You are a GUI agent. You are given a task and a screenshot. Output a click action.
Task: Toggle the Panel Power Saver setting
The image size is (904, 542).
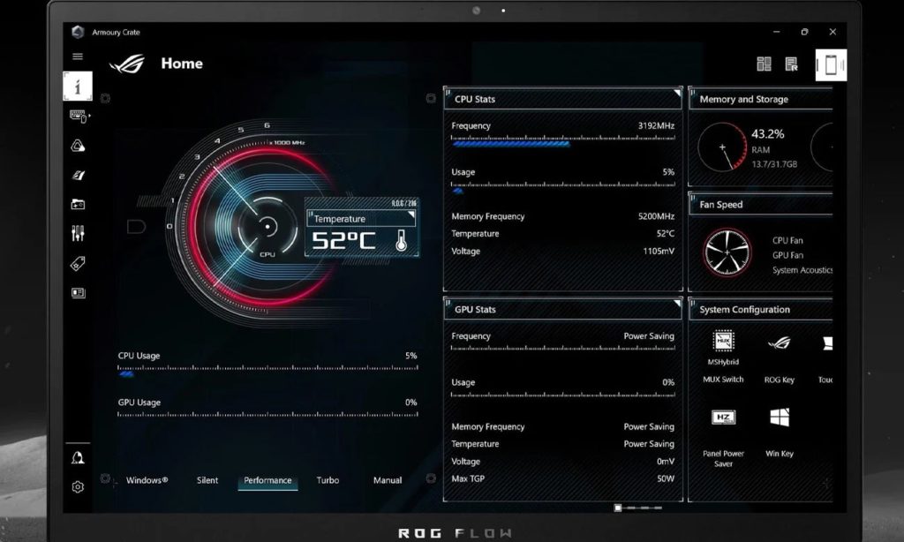(x=723, y=418)
